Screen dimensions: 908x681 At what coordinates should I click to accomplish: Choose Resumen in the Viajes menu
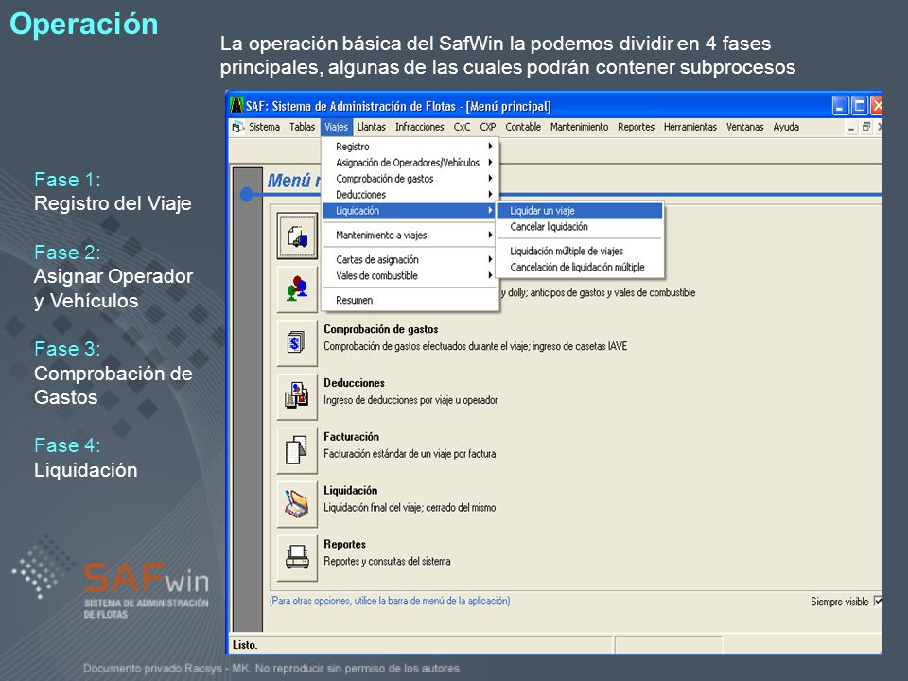pos(410,300)
